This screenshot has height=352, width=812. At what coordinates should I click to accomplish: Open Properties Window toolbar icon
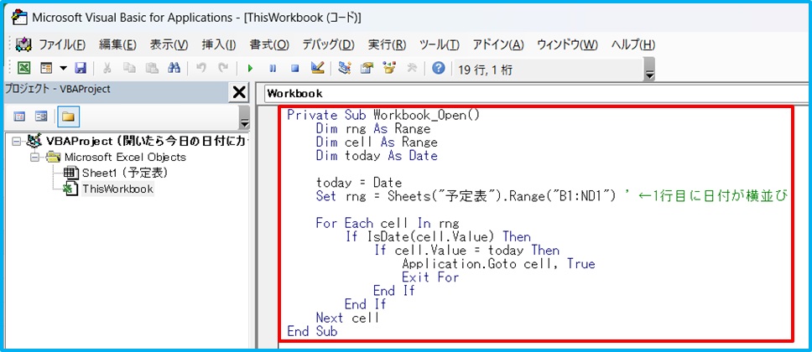[x=367, y=69]
